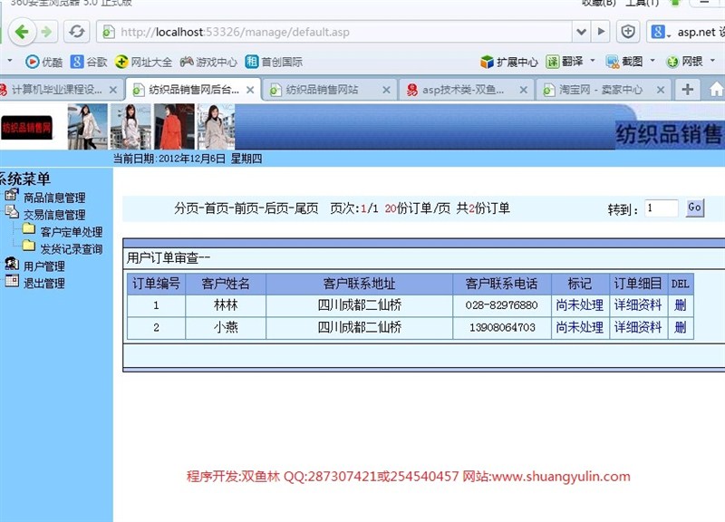Open 发货记录查询 submenu
The width and height of the screenshot is (725, 522).
pos(72,248)
